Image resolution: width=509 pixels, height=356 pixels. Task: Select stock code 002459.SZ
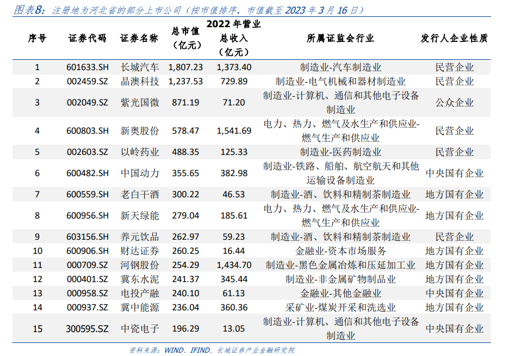tap(88, 81)
